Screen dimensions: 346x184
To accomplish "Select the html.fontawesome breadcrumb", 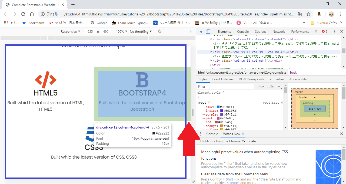I will point(242,73).
